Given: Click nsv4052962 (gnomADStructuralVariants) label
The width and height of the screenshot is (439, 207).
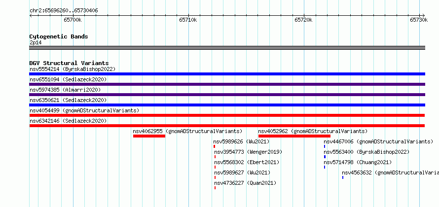Looking at the screenshot, I should click(x=313, y=131).
